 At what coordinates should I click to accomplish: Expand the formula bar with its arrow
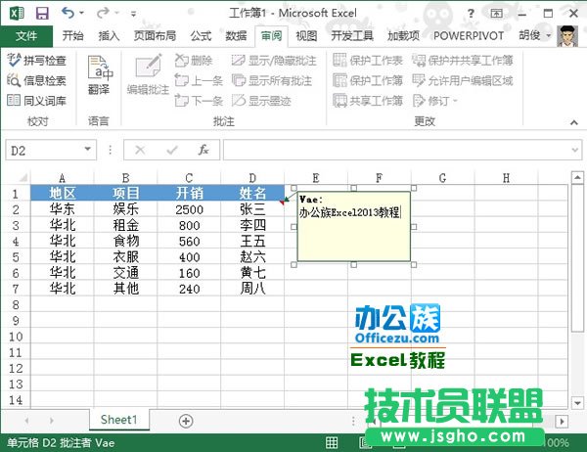coord(575,150)
